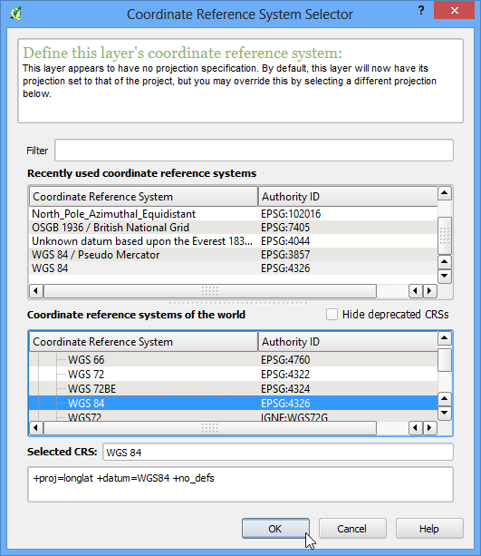Click up arrow at top of world CRS list

point(445,338)
